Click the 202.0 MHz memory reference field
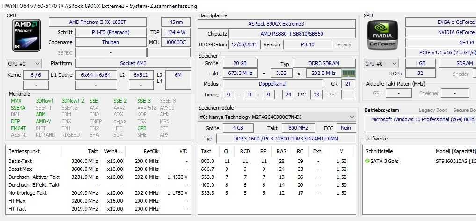The image size is (476, 221). click(x=323, y=74)
